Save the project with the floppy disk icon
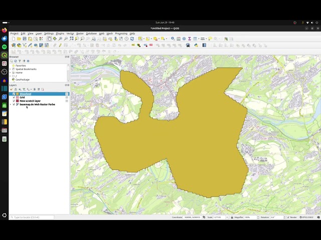This screenshot has height=240, width=321. pyautogui.click(x=25, y=39)
